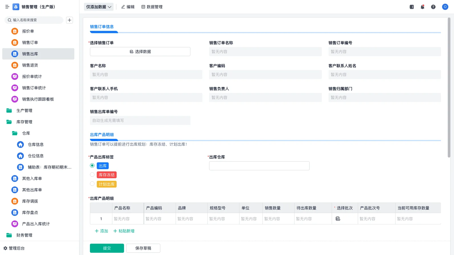选择"库存冻结"单选项
The image size is (454, 255).
[x=92, y=175]
